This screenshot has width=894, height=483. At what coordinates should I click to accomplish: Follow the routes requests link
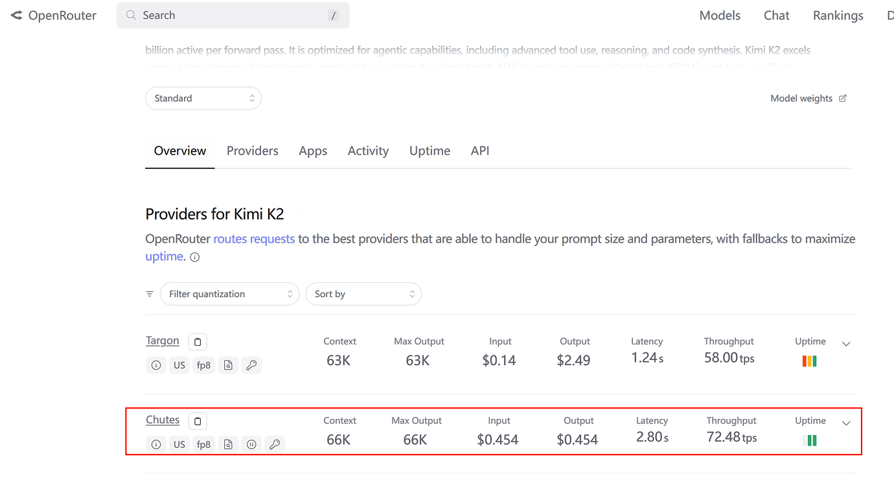254,239
